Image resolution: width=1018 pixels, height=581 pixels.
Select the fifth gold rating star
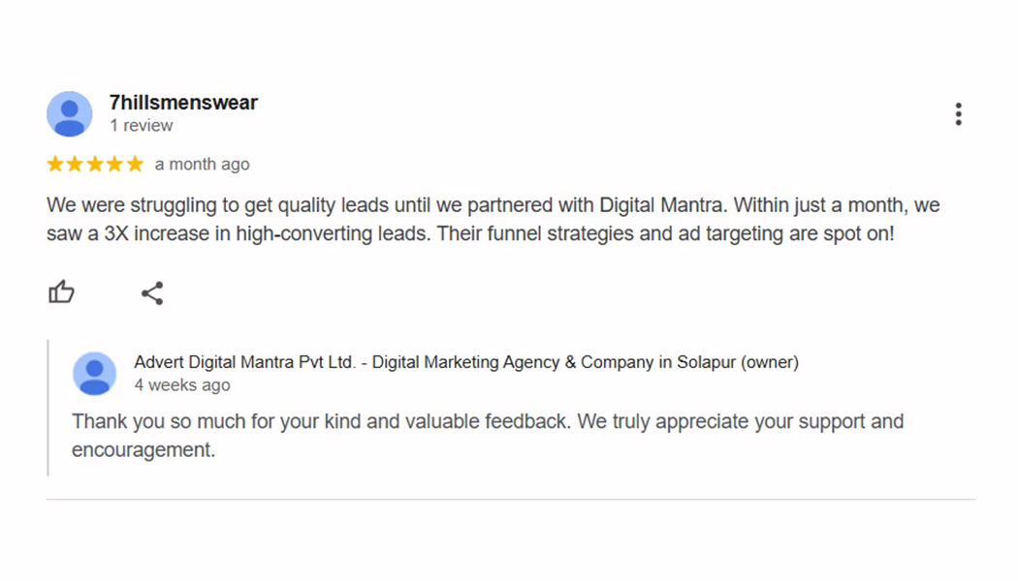[135, 164]
